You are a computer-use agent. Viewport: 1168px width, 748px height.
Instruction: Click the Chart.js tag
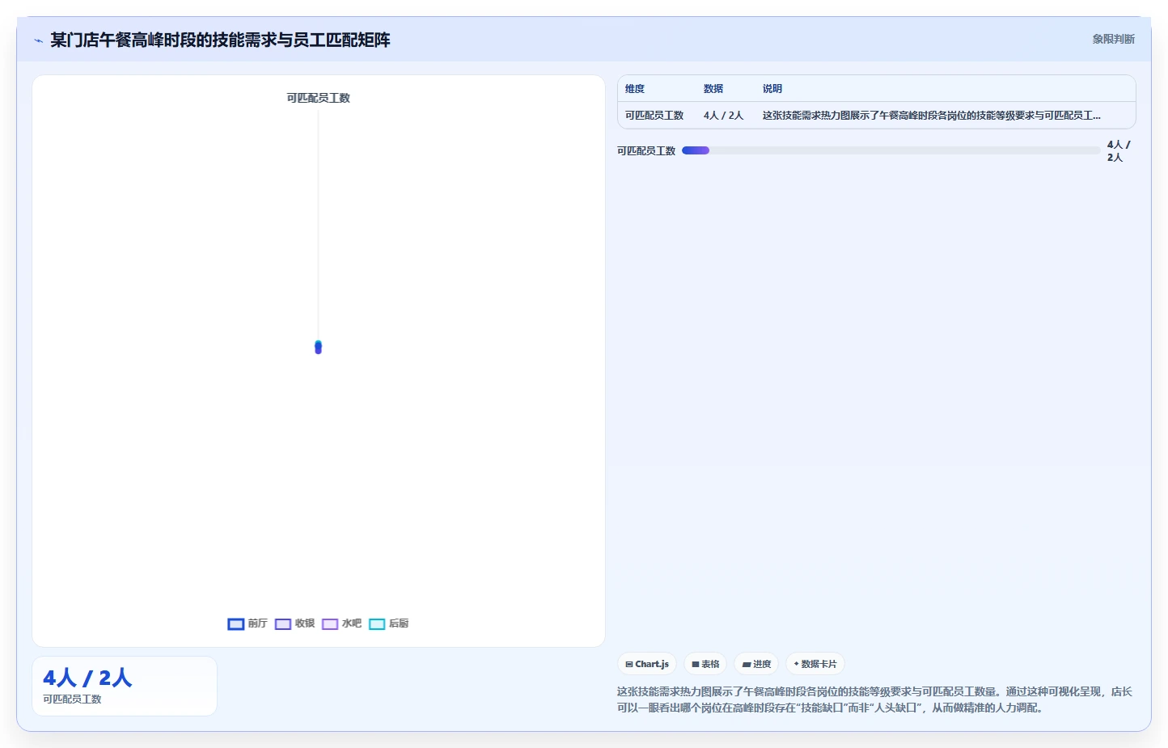pyautogui.click(x=647, y=664)
